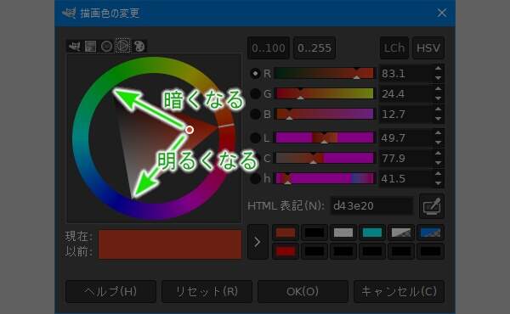Click the ヘルプ(H) help button

tap(110, 292)
